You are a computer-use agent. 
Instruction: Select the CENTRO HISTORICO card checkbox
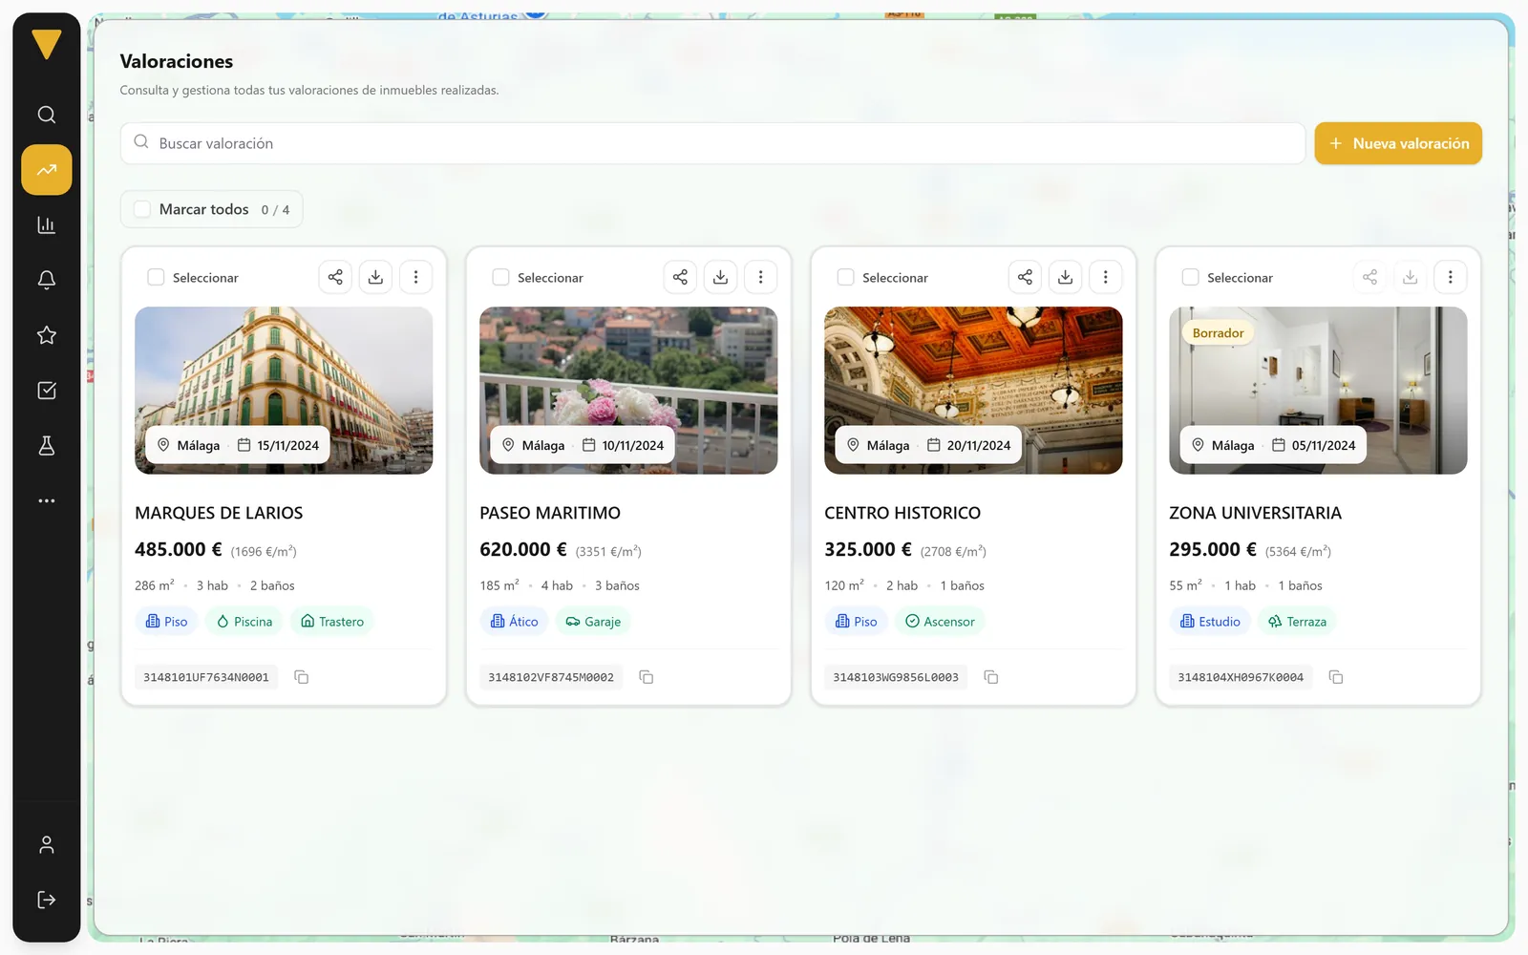[x=845, y=277]
